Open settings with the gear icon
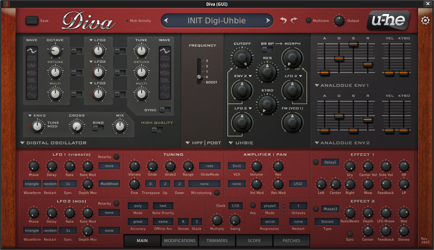Screen dimensions: 434x250 point(425,20)
